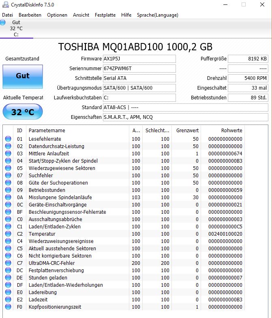Viewport: 272px width, 318px height.
Task: Click raw value 0000000000C5 for Laden/Entladen-Zyklen
Action: (225, 226)
